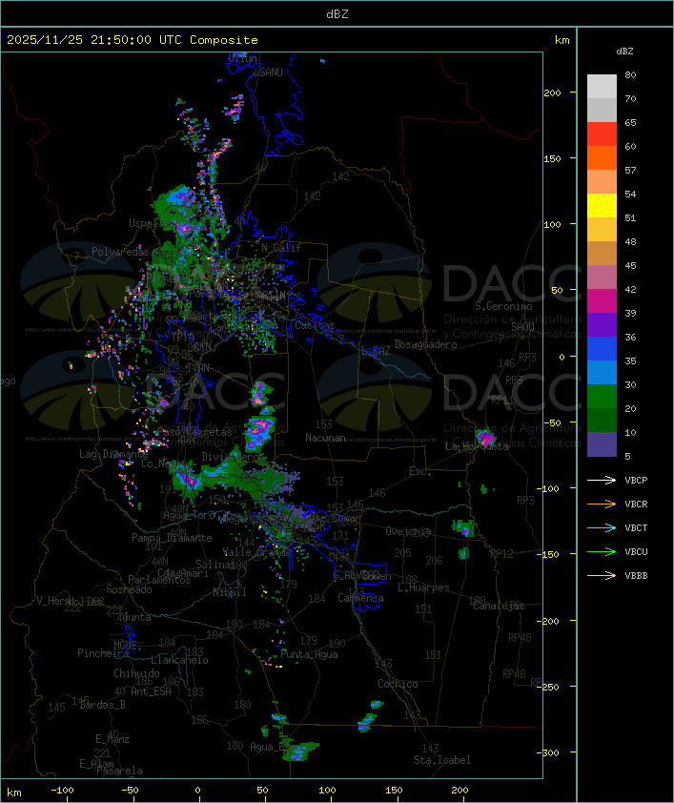Click the VBBB legend label
Screen dimensions: 674x803
click(x=636, y=576)
